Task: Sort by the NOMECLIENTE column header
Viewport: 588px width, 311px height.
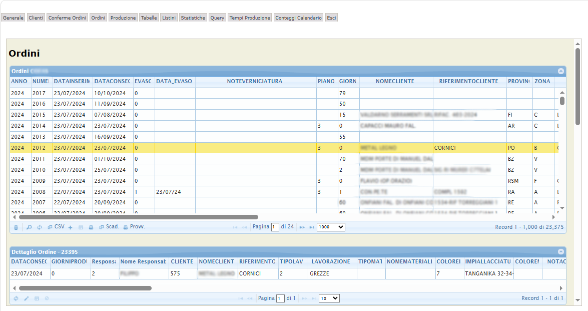Action: point(395,82)
